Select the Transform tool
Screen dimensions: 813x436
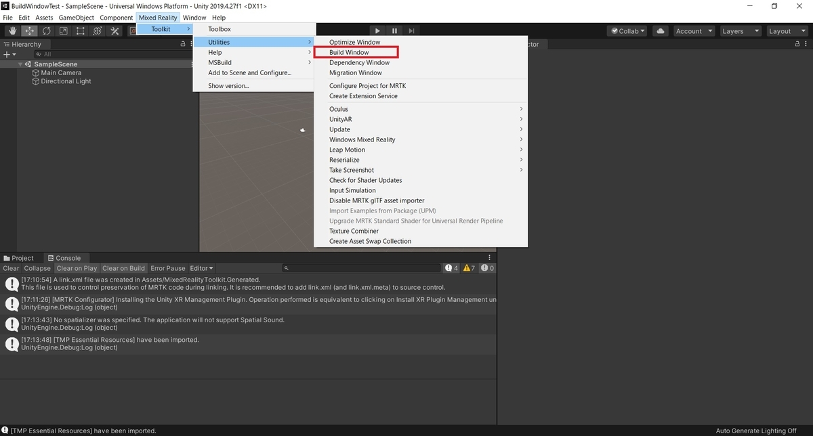[97, 31]
